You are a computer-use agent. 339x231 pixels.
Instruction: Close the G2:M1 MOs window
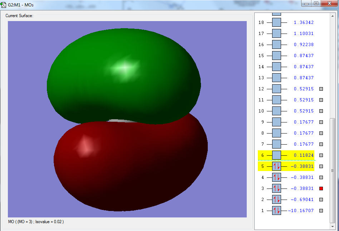(x=329, y=3)
